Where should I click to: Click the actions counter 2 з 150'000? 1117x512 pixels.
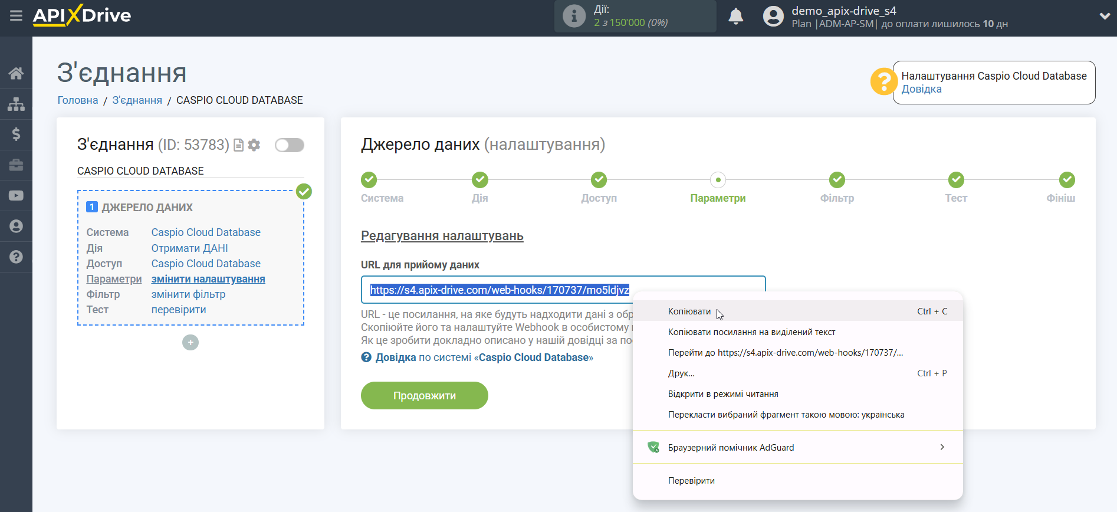[631, 22]
